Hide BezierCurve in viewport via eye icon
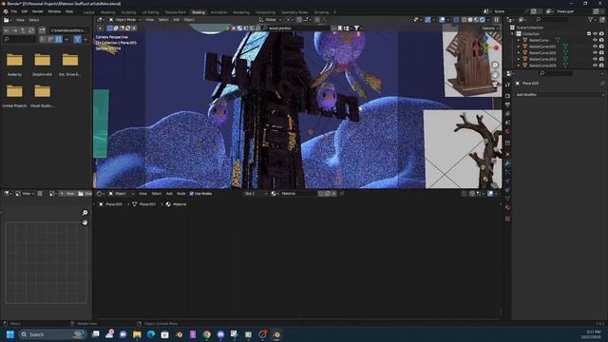Screen dimensions: 608x342 coord(596,40)
